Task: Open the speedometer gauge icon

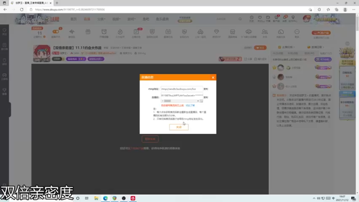Action: pyautogui.click(x=281, y=32)
